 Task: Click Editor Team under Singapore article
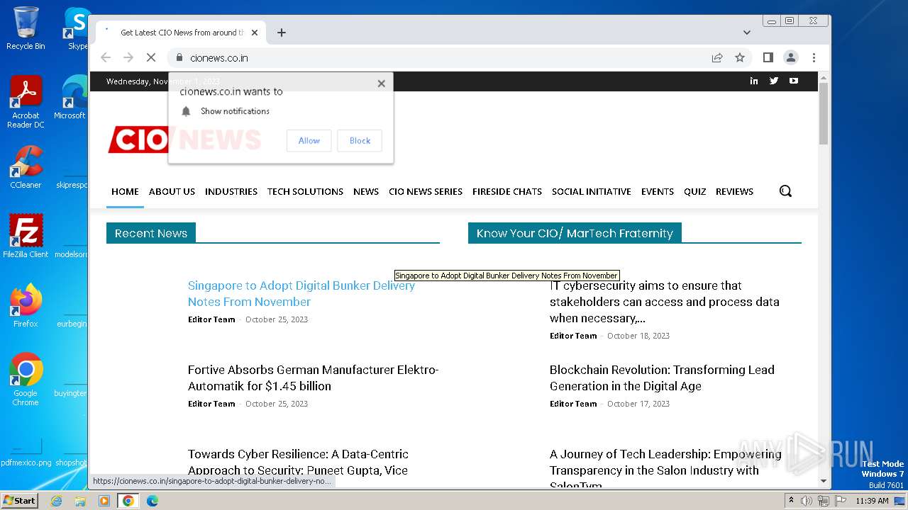click(x=211, y=319)
